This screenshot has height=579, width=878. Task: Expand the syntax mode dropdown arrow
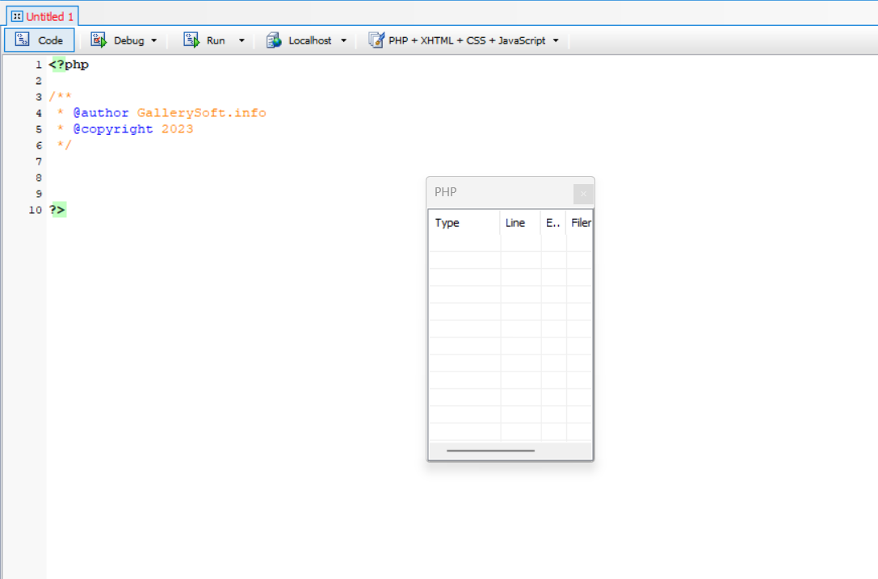tap(556, 40)
